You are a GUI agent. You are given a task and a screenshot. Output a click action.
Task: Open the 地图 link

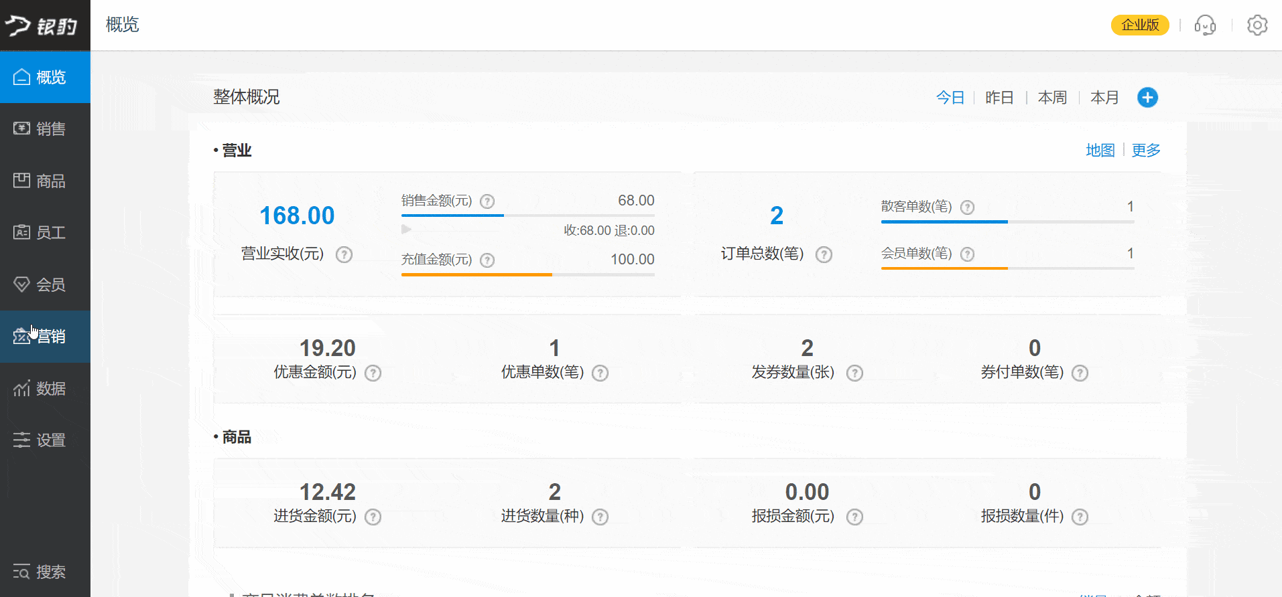coord(1100,151)
